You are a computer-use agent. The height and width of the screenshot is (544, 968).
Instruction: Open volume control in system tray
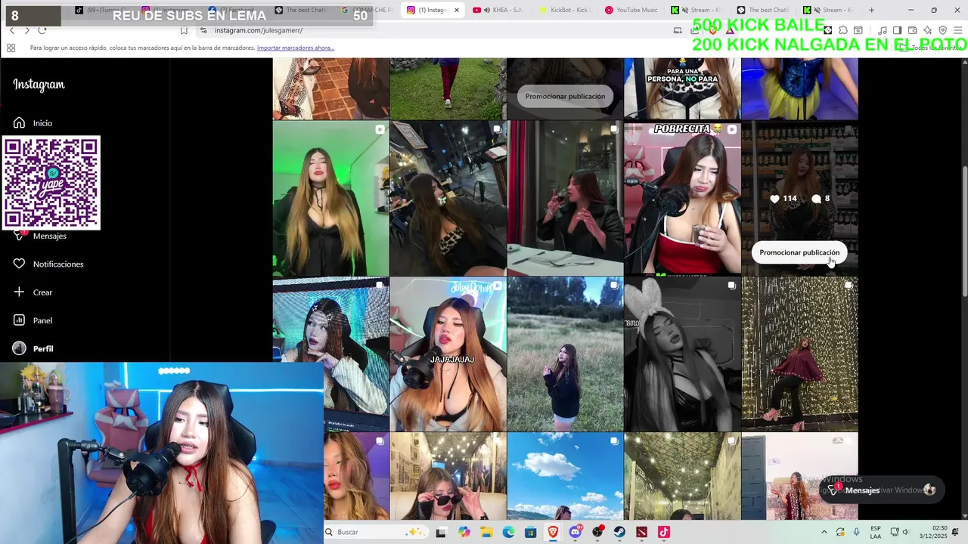[x=905, y=532]
